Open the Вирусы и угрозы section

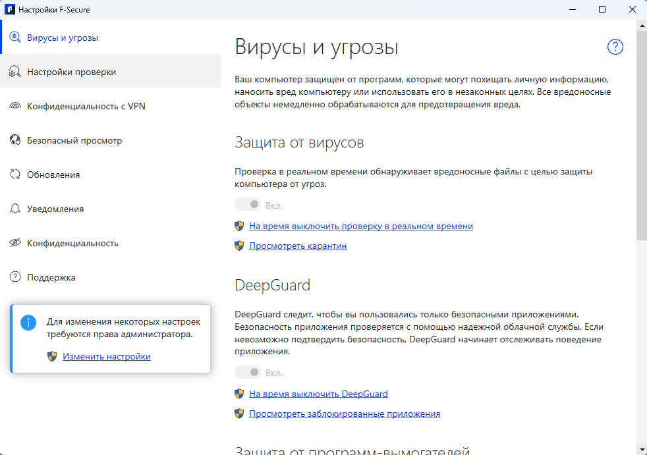(111, 37)
